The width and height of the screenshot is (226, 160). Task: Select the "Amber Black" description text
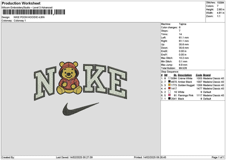(x=185, y=82)
